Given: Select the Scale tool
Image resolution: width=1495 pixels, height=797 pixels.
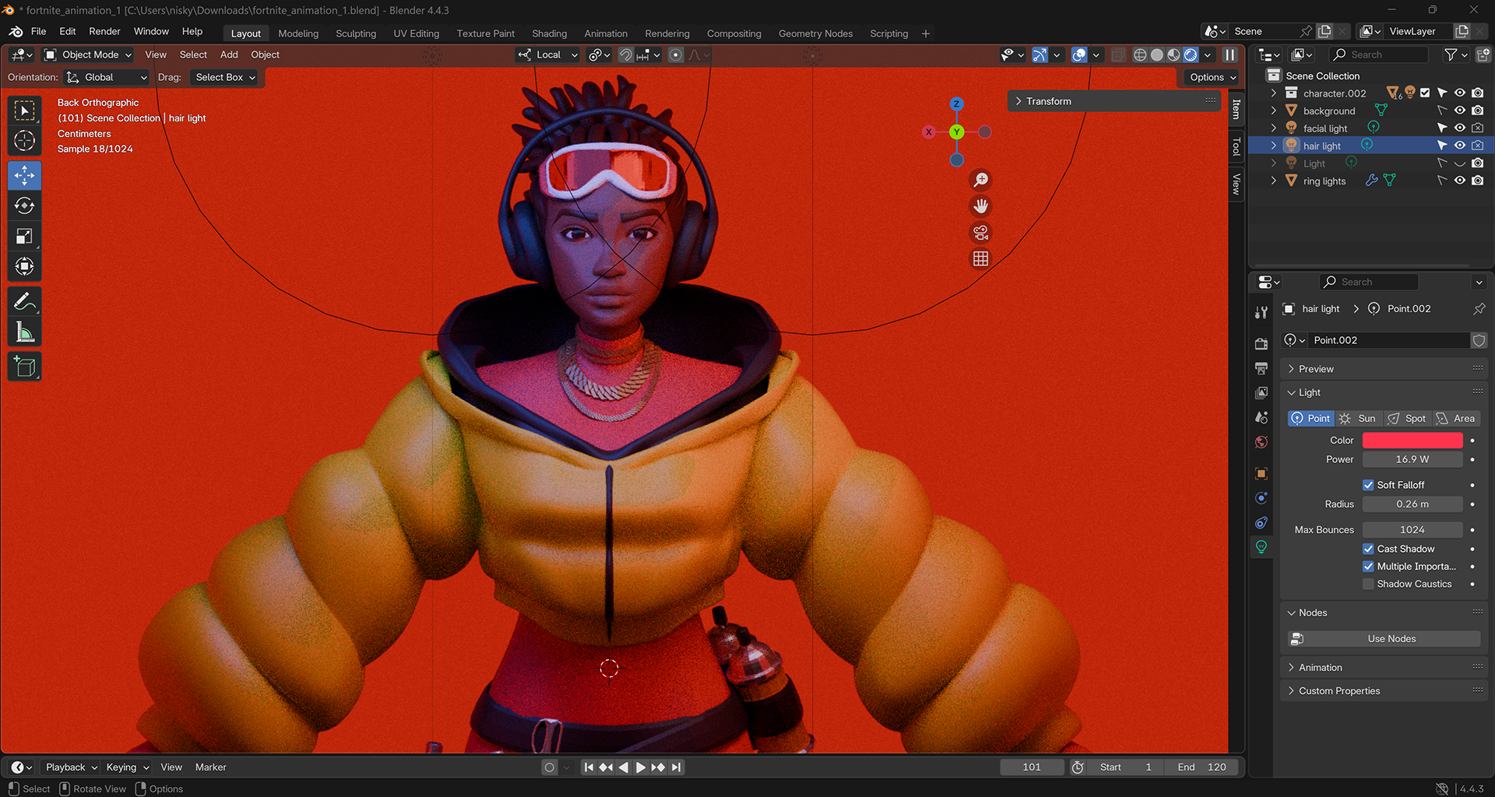Looking at the screenshot, I should coord(25,236).
